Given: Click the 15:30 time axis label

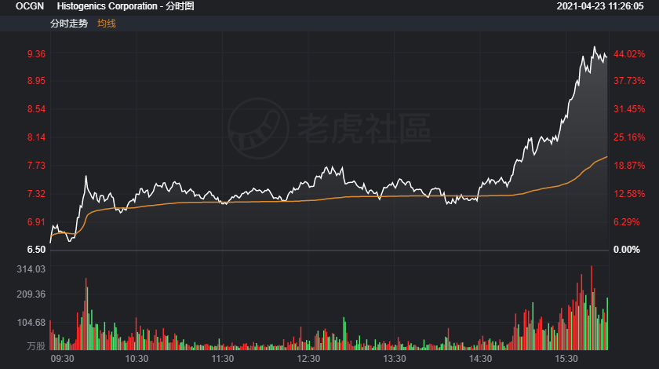Looking at the screenshot, I should point(566,359).
